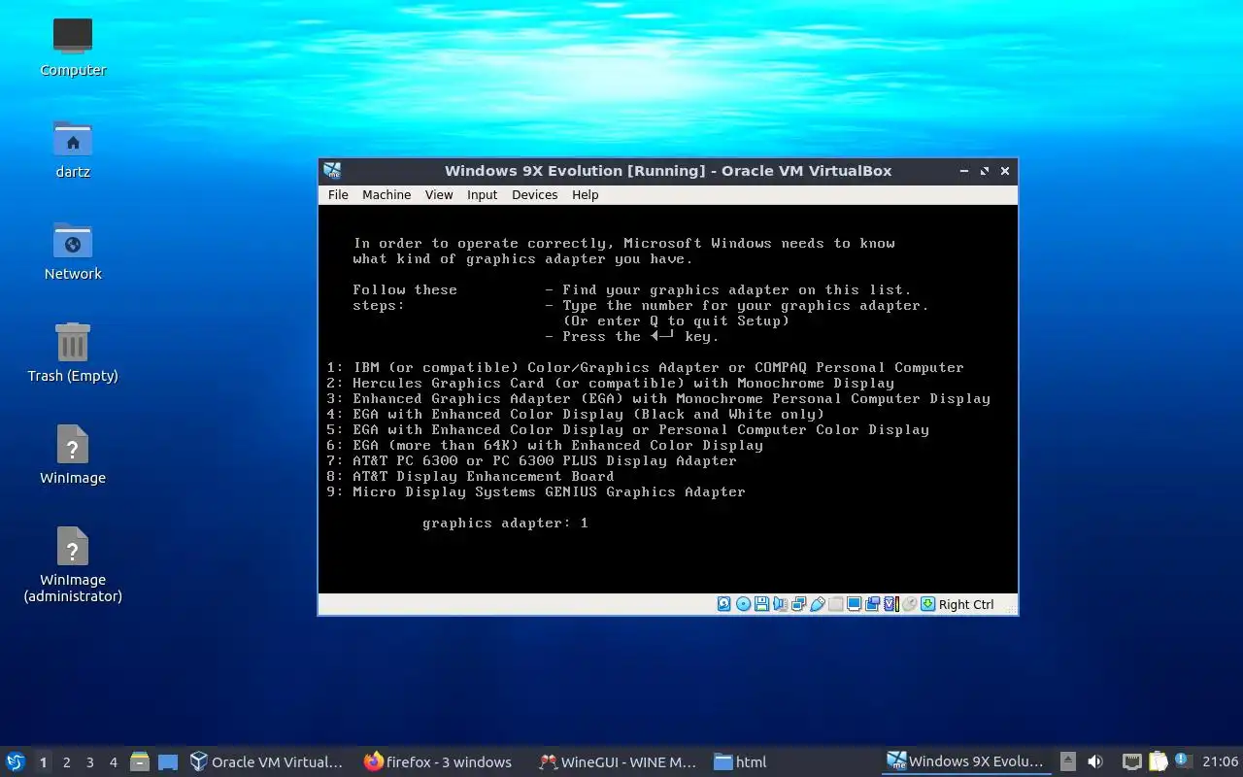Open the hard disk activity indicator
The height and width of the screenshot is (777, 1243).
pos(724,604)
